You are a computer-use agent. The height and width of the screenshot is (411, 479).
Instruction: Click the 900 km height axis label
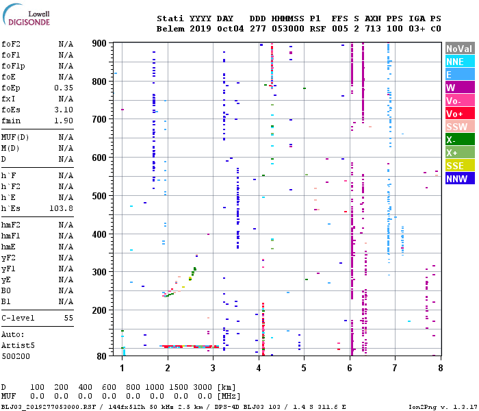[x=99, y=43]
